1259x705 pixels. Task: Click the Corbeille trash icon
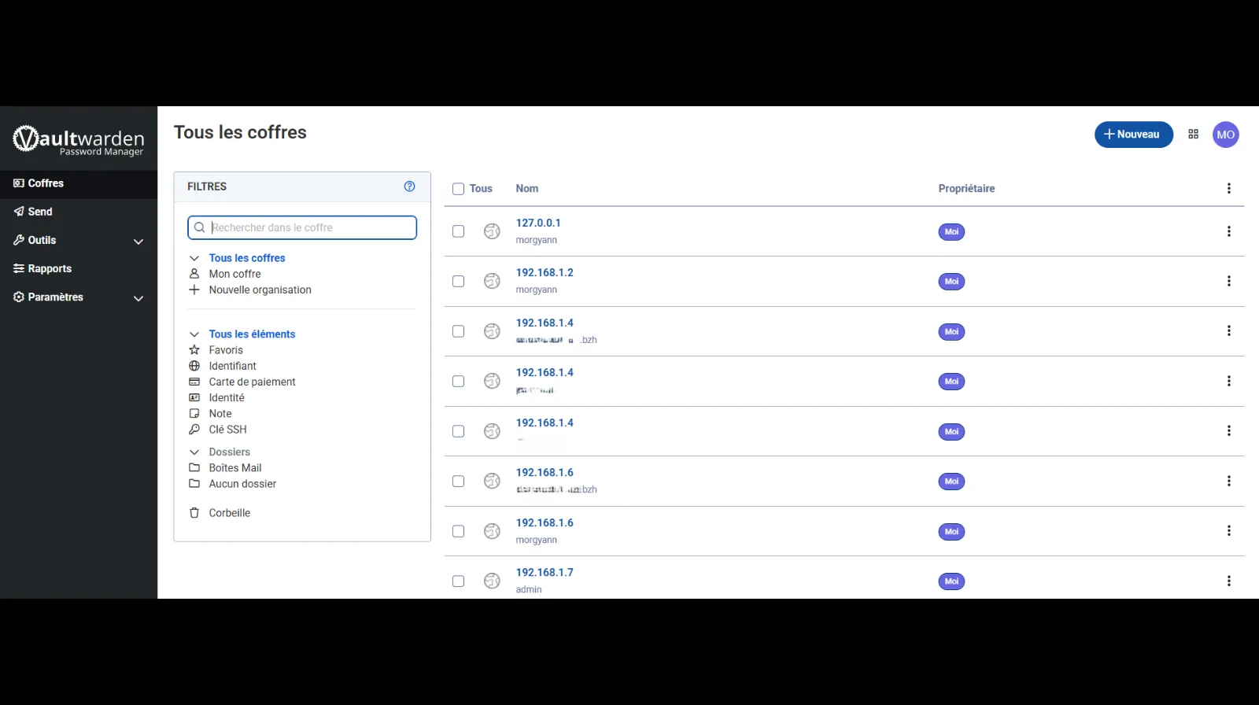pyautogui.click(x=194, y=513)
